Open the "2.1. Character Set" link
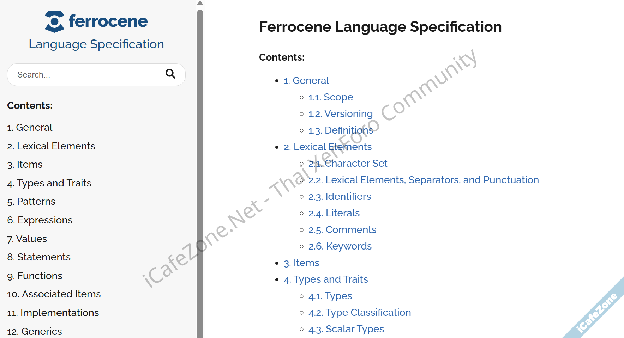624x338 pixels. [x=348, y=163]
